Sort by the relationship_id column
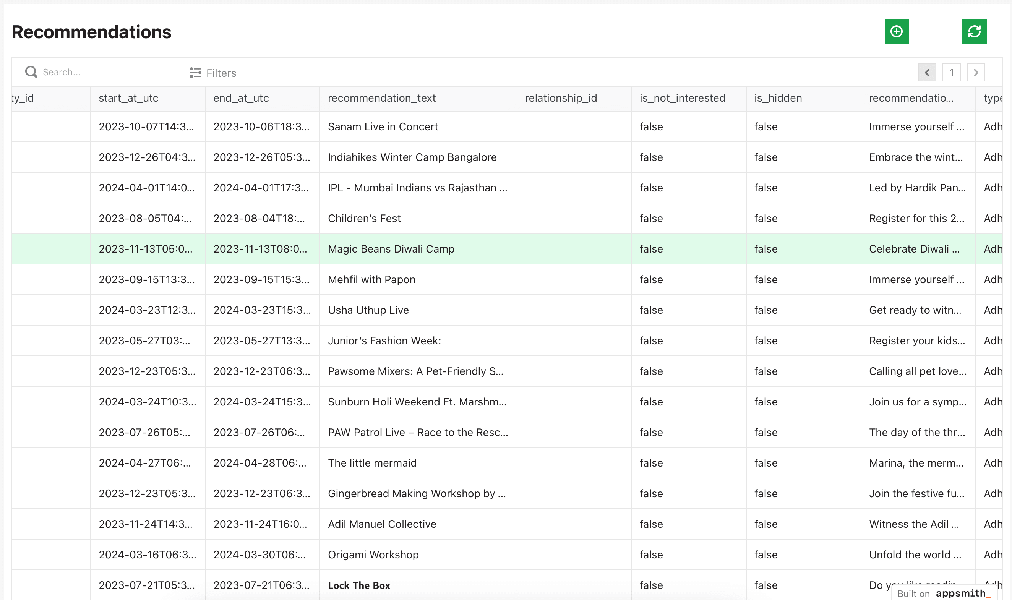 [x=560, y=98]
